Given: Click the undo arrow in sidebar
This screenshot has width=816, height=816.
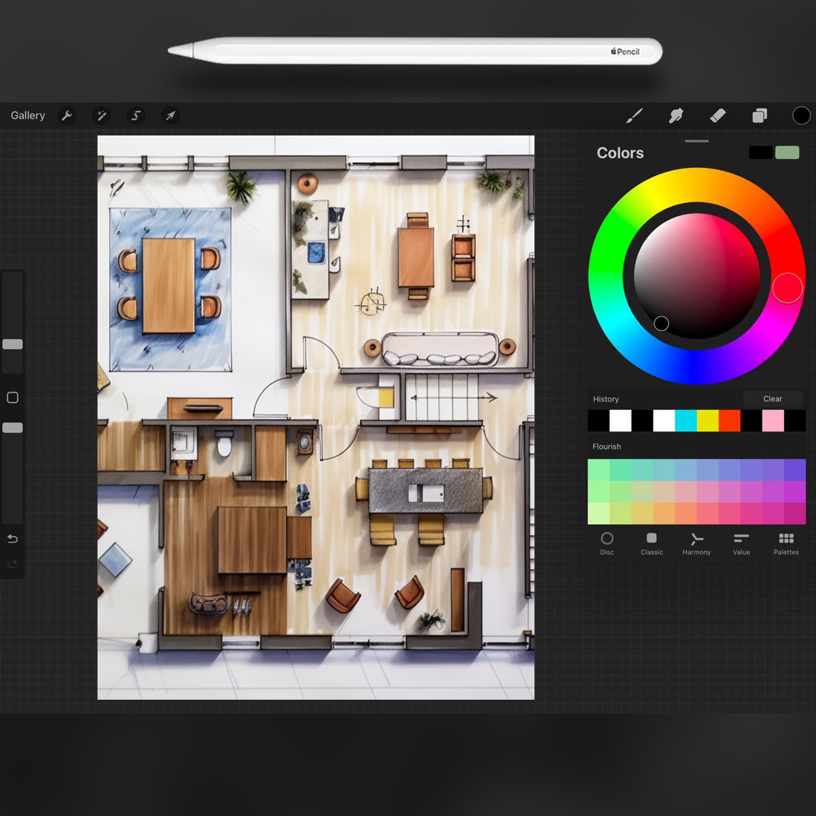Looking at the screenshot, I should pos(13,539).
